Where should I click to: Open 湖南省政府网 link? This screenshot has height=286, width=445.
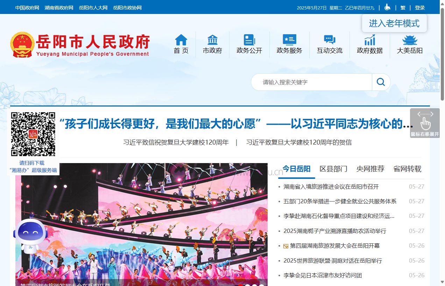point(59,7)
